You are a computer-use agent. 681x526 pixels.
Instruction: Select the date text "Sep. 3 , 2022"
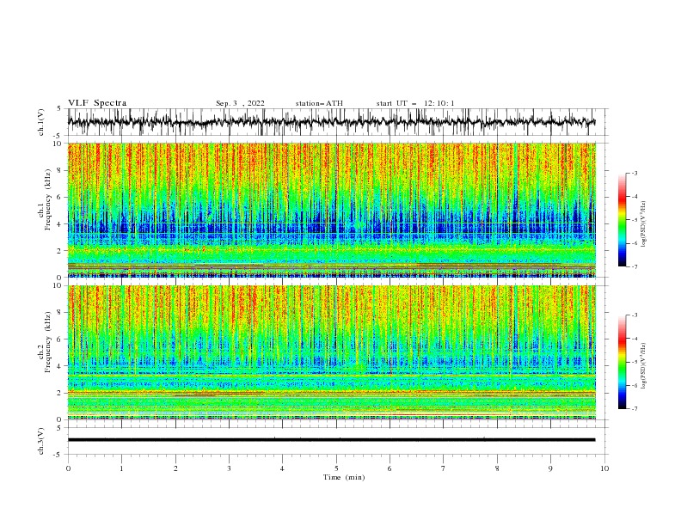click(240, 103)
